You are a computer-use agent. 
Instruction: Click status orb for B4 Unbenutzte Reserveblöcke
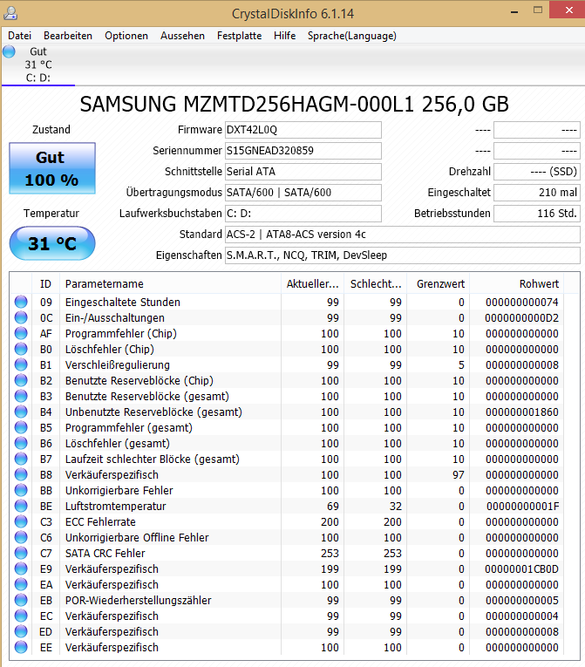click(x=21, y=412)
